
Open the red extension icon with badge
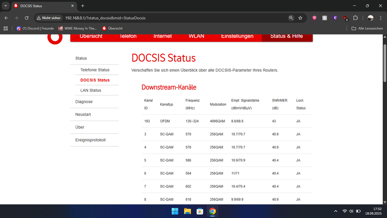[x=345, y=18]
